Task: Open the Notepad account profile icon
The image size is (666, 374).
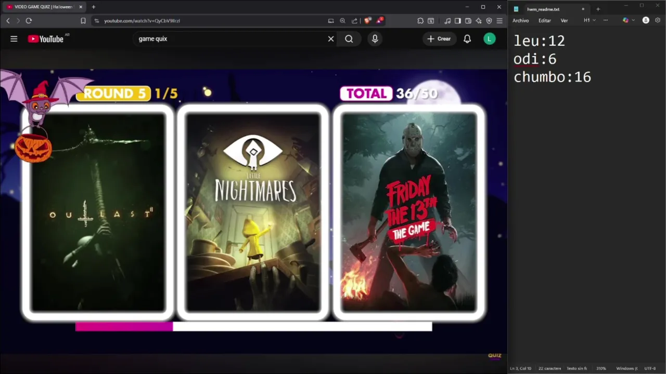Action: (646, 20)
